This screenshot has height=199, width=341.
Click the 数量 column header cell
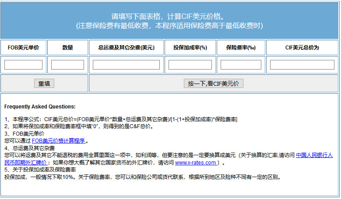pyautogui.click(x=67, y=48)
